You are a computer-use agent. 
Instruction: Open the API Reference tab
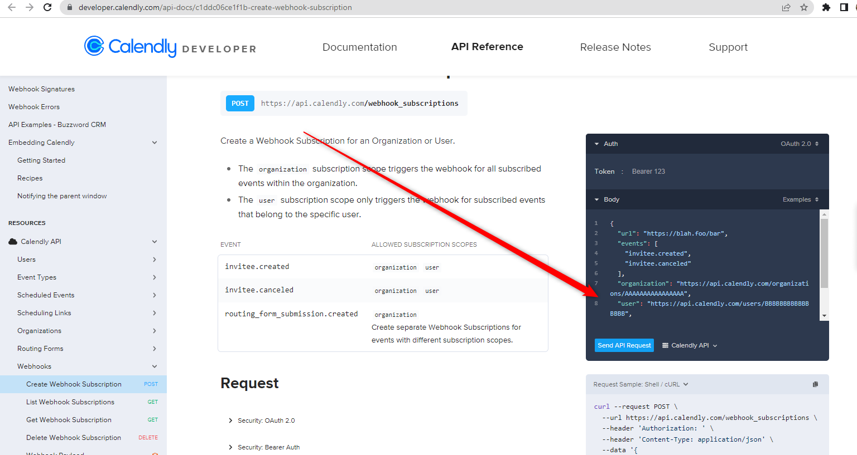click(487, 47)
